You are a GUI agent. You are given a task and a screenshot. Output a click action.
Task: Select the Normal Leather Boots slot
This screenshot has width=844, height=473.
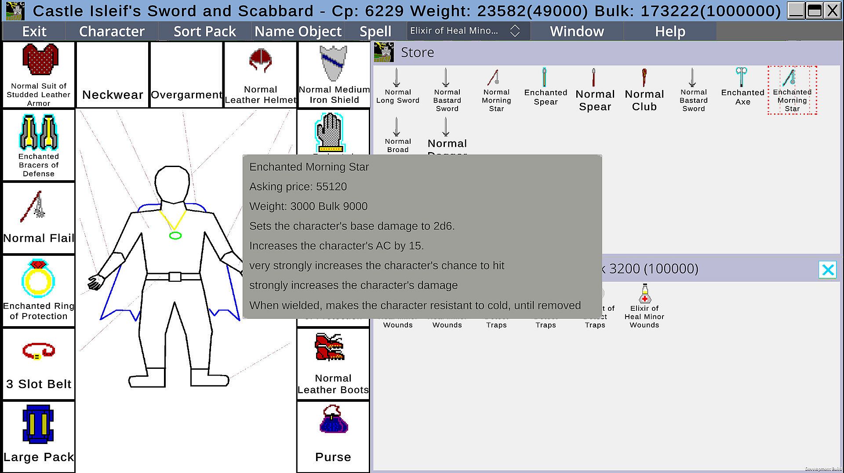333,364
